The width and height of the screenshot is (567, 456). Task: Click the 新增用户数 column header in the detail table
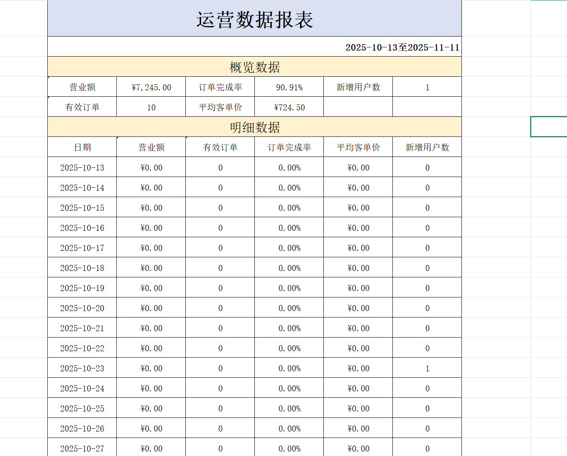coord(427,147)
